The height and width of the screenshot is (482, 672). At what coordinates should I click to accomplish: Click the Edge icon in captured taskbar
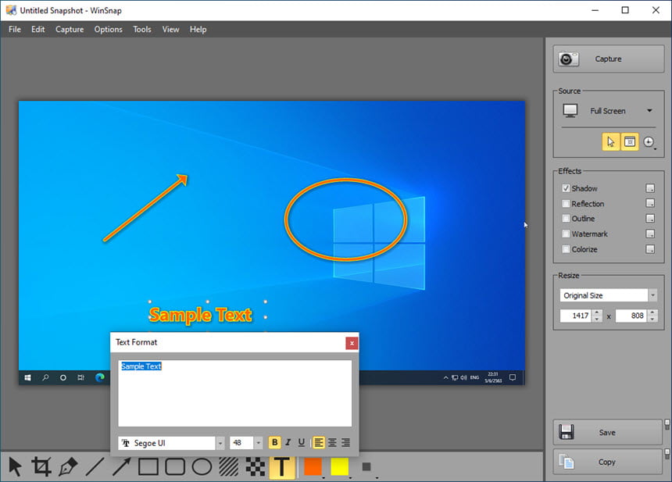click(x=100, y=377)
